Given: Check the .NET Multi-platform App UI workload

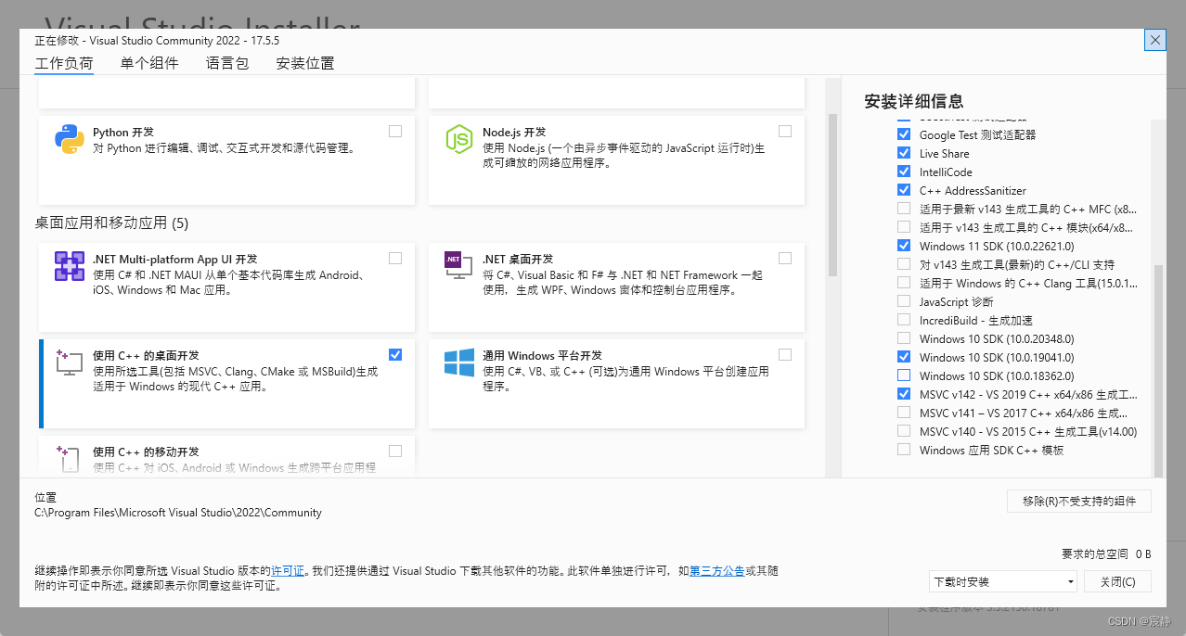Looking at the screenshot, I should coord(395,258).
